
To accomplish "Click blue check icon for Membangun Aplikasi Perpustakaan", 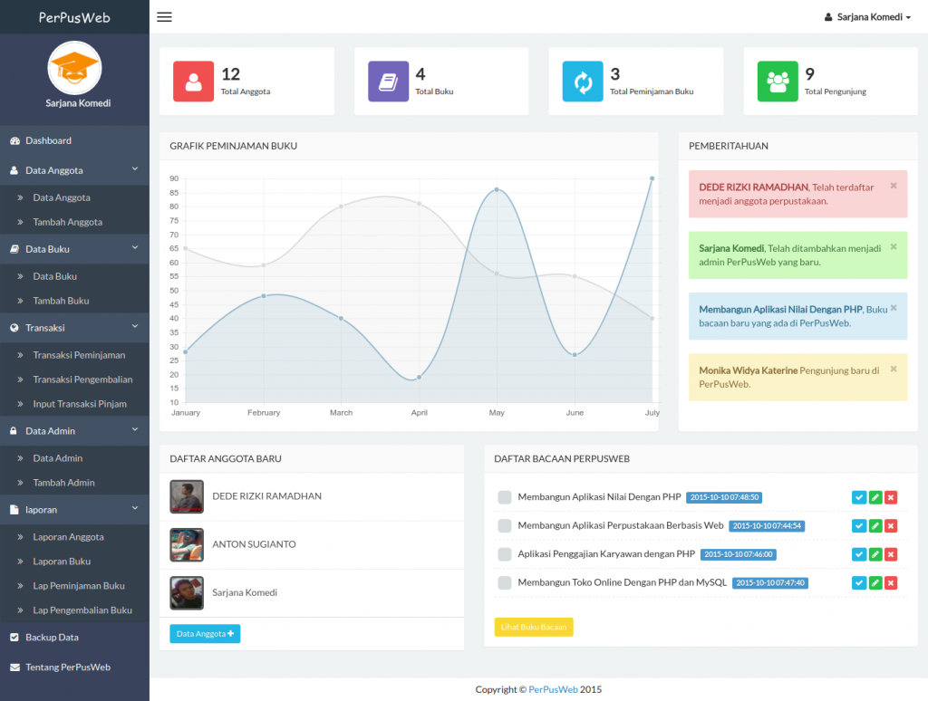I will click(859, 526).
